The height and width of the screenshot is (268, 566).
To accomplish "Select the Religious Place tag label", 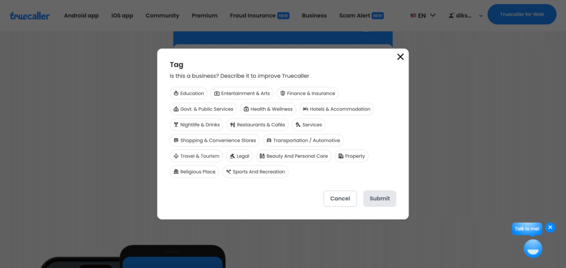I will (198, 172).
